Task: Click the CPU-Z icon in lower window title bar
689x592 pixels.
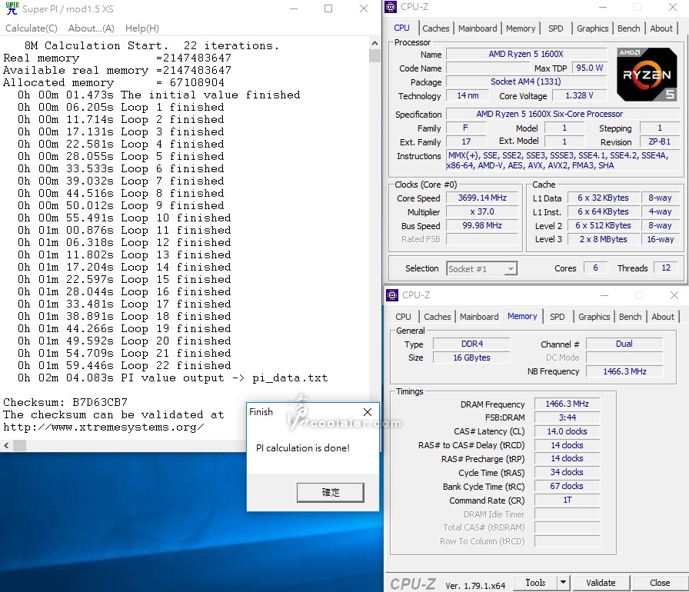Action: coord(392,295)
